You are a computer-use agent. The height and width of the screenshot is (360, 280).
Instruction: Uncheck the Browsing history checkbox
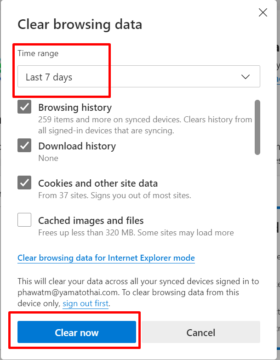tap(24, 107)
